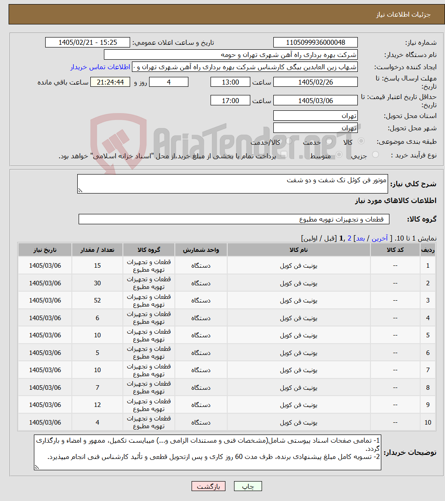
Task: Click the item name in row 1
Action: tap(299, 265)
